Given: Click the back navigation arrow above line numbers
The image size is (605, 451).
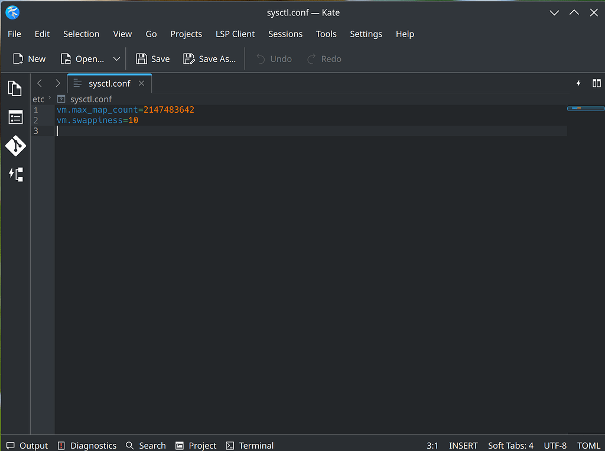Looking at the screenshot, I should point(39,83).
